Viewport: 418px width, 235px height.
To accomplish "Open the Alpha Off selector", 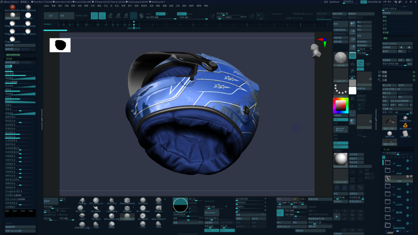I will tap(341, 75).
